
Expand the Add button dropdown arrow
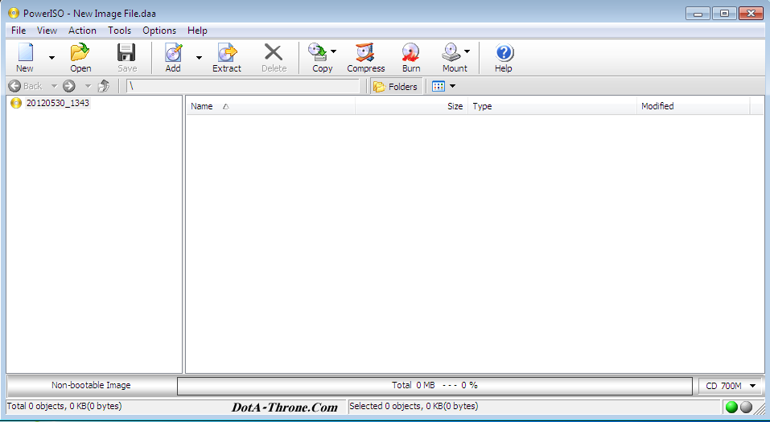click(199, 57)
